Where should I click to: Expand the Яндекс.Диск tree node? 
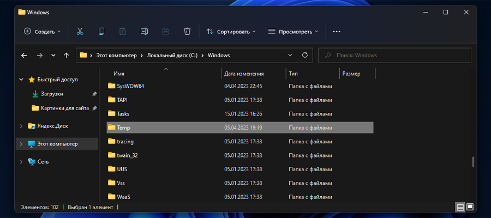click(x=21, y=126)
